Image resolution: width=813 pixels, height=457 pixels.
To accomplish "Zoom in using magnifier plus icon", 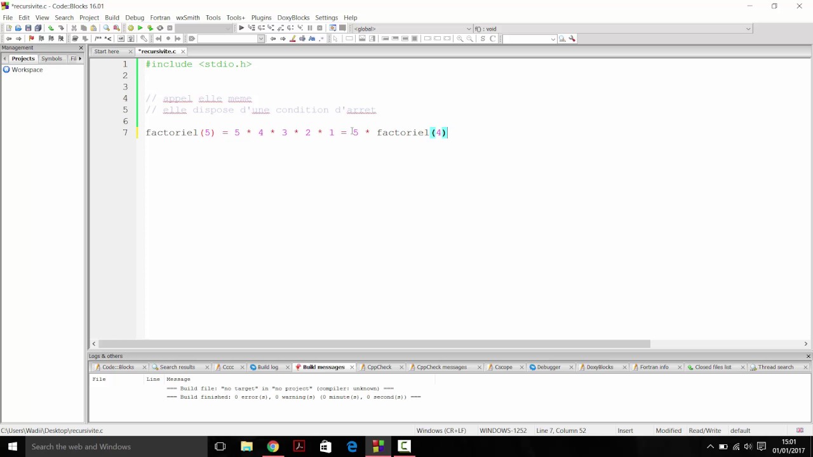I will [x=460, y=38].
